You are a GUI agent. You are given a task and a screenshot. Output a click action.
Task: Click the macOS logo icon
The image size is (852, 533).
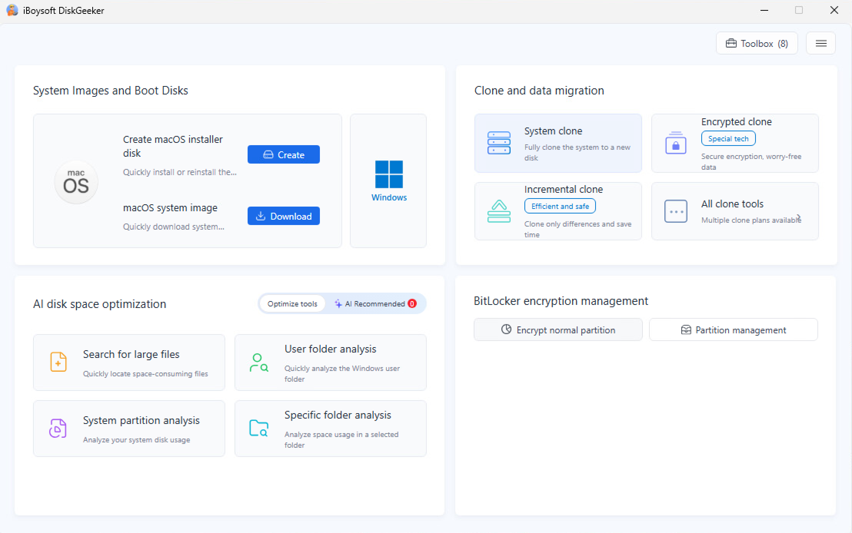(76, 182)
